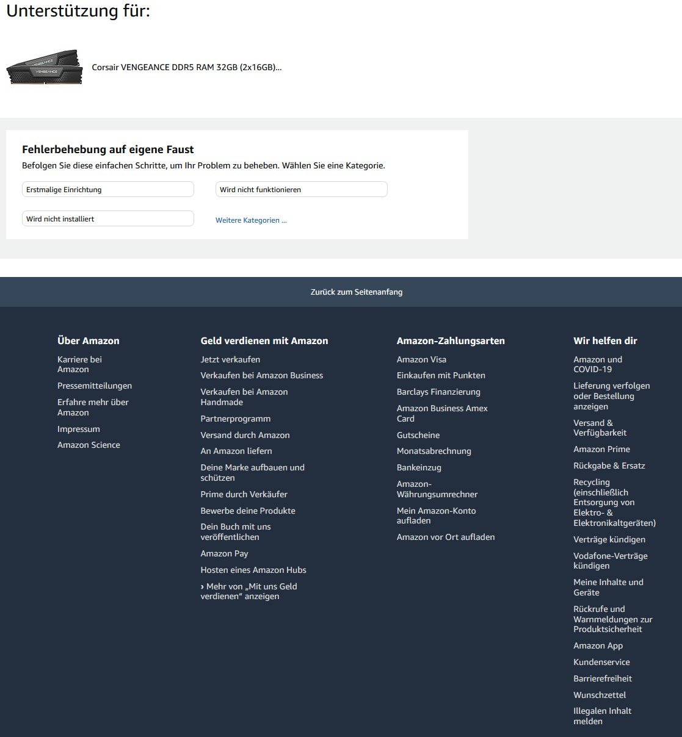Visit Amazon Pay footer link

(x=225, y=553)
